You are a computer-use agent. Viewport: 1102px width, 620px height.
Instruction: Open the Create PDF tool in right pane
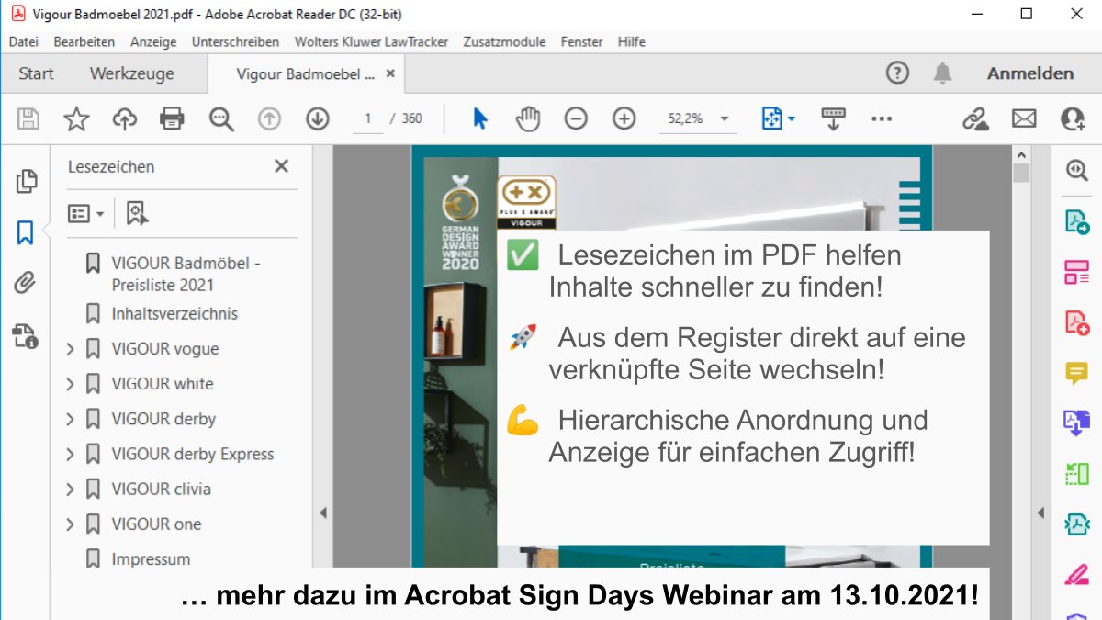click(1076, 322)
